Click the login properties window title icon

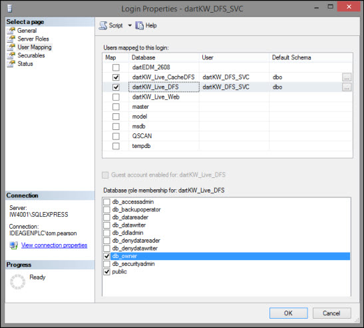[9, 9]
